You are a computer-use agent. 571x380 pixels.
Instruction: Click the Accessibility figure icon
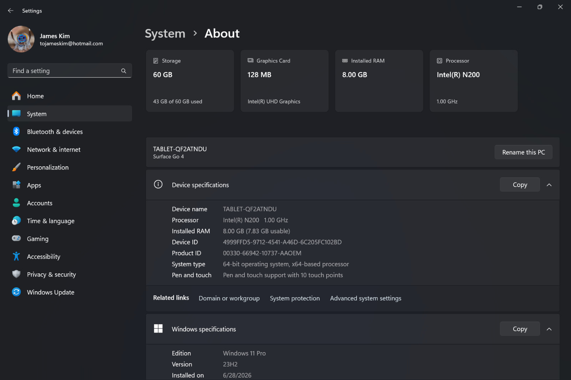(16, 256)
